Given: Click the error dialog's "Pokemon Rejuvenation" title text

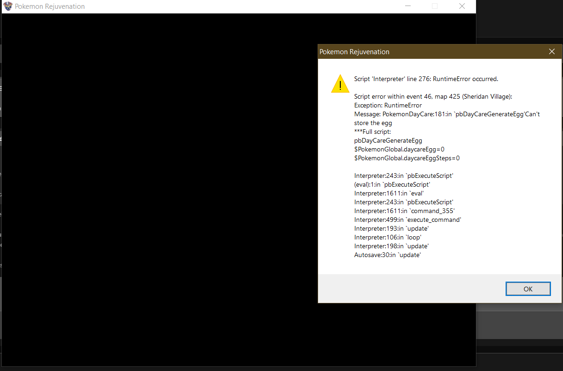Looking at the screenshot, I should [x=355, y=52].
